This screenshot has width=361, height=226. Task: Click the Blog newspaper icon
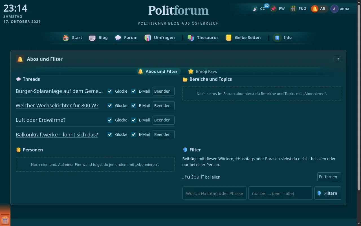click(x=92, y=38)
